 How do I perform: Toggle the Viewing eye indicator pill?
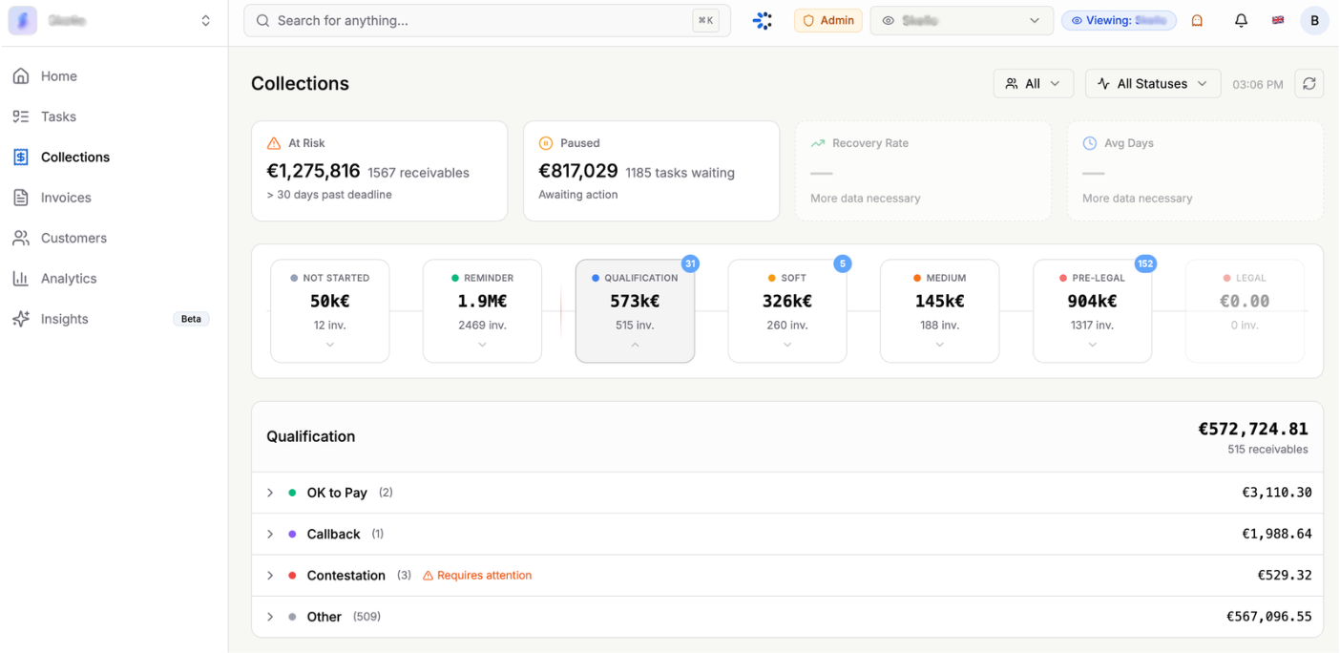[1119, 20]
